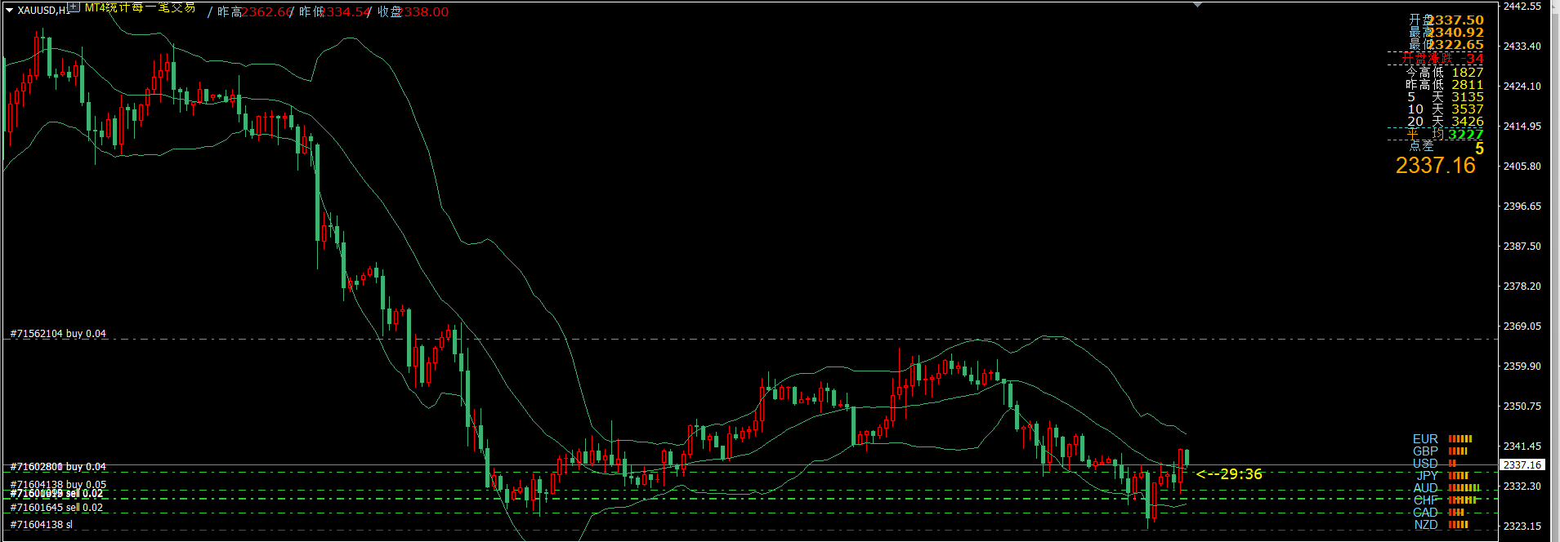This screenshot has width=1560, height=542.
Task: Click the red 开盘涨跌 -34 readout
Action: (x=1443, y=58)
